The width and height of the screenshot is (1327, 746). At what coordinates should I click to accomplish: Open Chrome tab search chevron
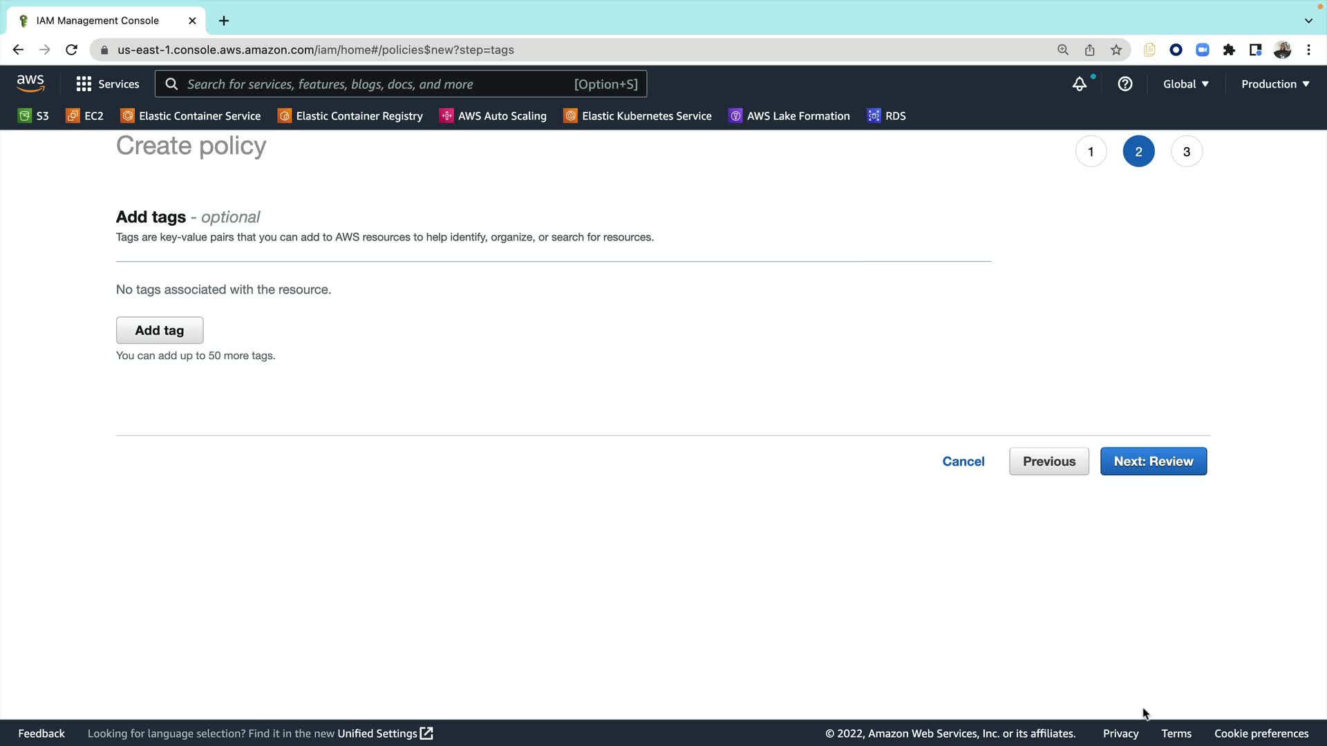[x=1308, y=21]
